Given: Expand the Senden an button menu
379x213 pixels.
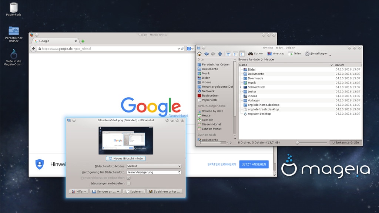Looking at the screenshot, I should click(105, 192).
